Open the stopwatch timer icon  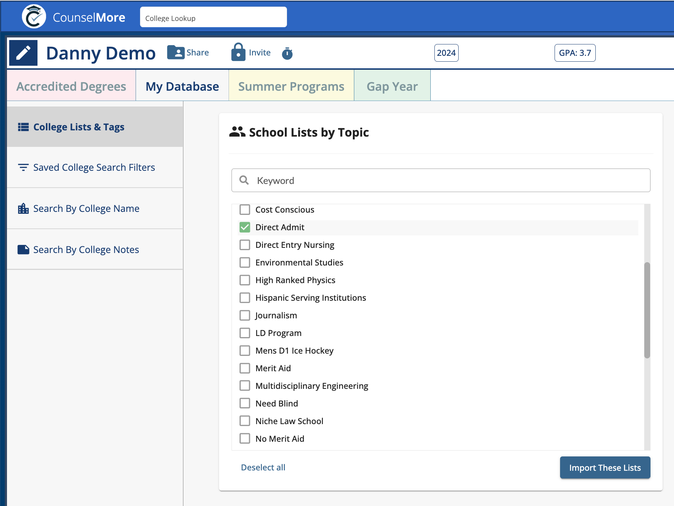tap(287, 54)
